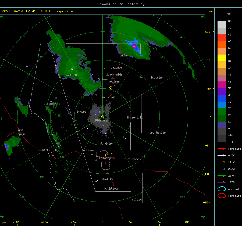
Task: Click the intense magenta storm core near Ponoka
Action: tap(134, 46)
